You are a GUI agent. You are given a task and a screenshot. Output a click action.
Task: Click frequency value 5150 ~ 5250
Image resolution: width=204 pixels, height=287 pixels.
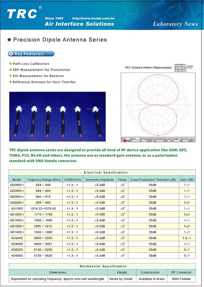coord(43,250)
